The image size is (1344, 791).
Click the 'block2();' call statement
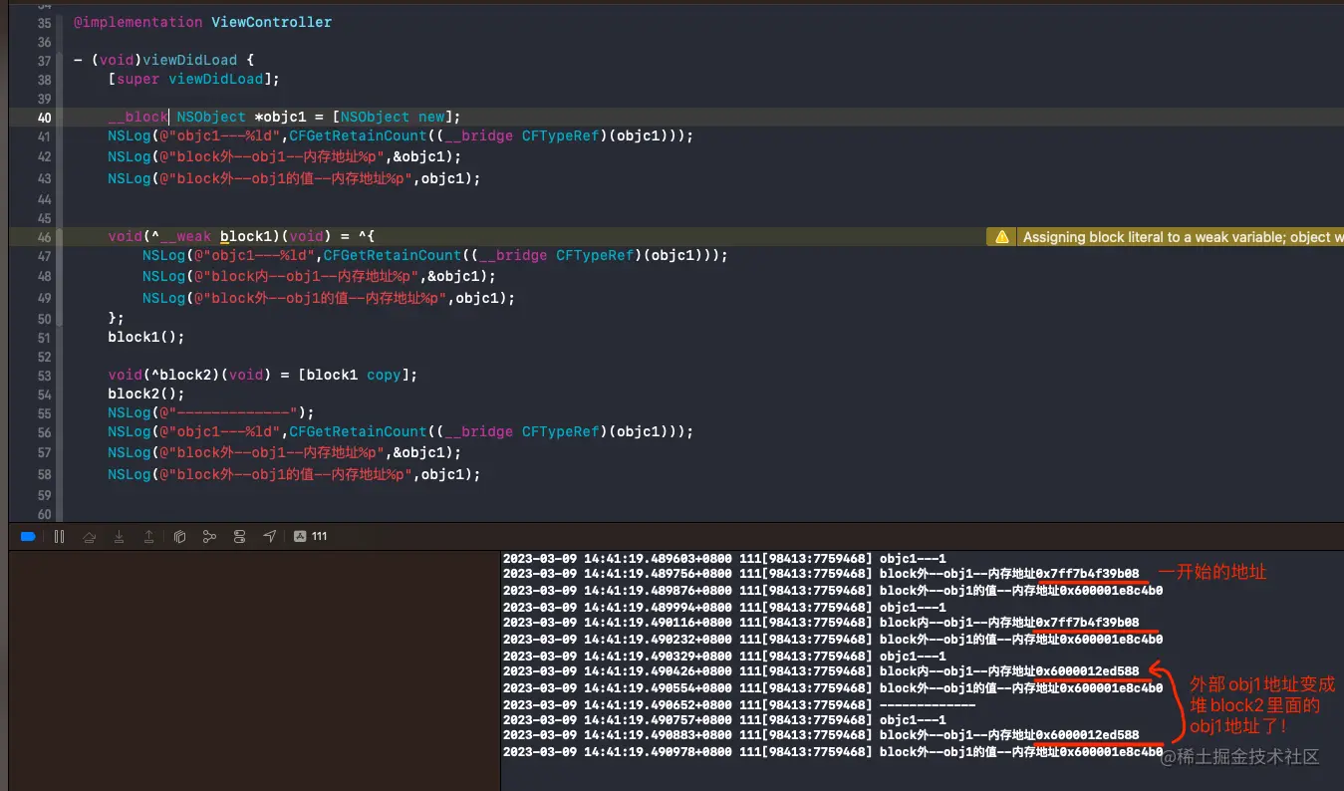tap(146, 394)
